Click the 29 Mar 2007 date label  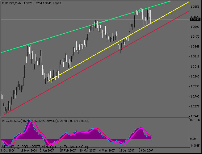(87, 150)
